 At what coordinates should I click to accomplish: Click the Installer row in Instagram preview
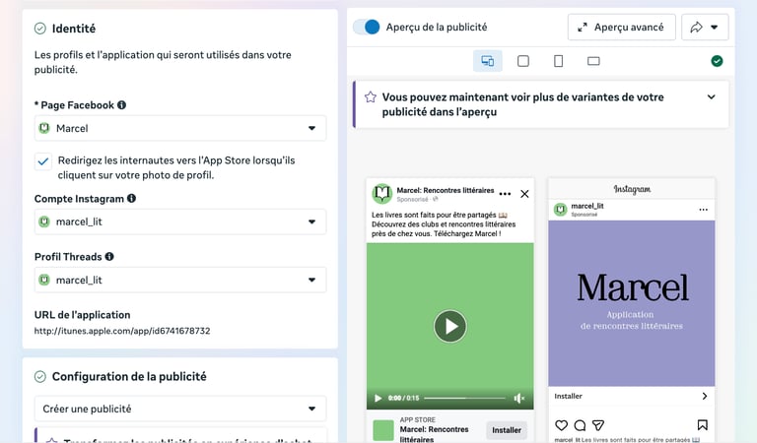tap(632, 397)
